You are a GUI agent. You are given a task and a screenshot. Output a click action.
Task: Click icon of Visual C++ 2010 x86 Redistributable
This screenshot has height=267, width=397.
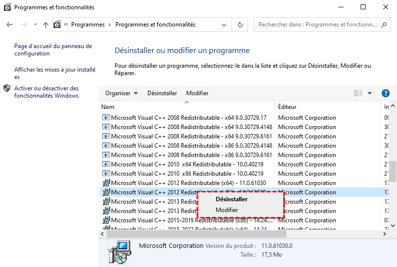pos(106,174)
